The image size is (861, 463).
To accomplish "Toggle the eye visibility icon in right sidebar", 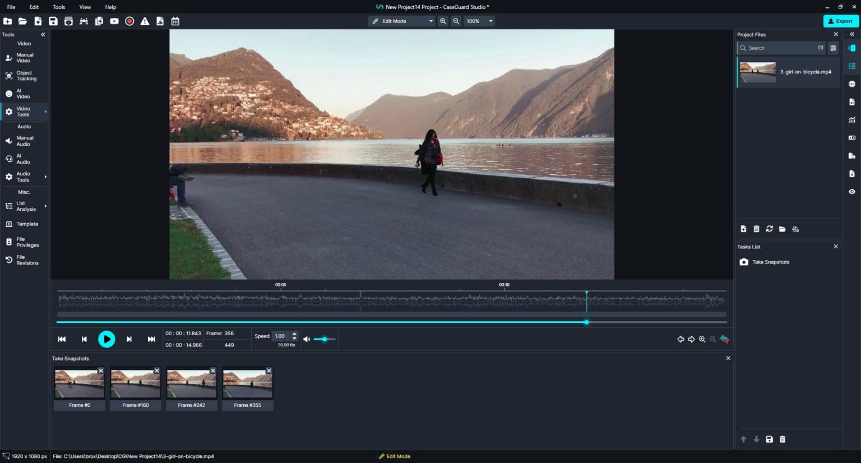I will [x=852, y=191].
